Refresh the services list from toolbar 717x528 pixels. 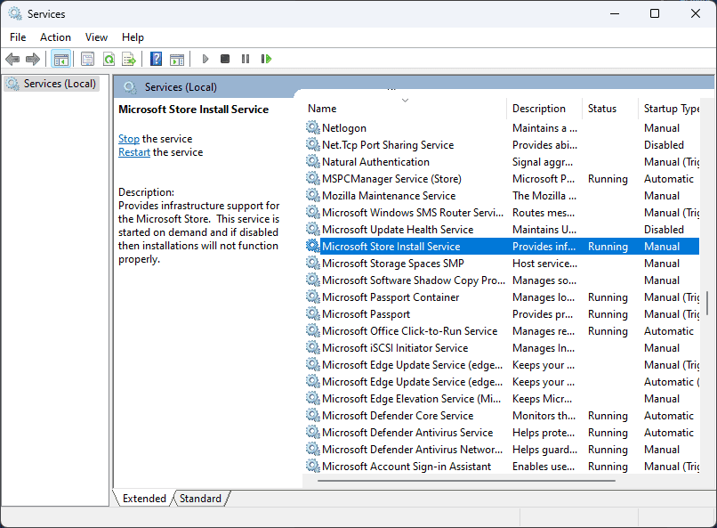(x=109, y=59)
